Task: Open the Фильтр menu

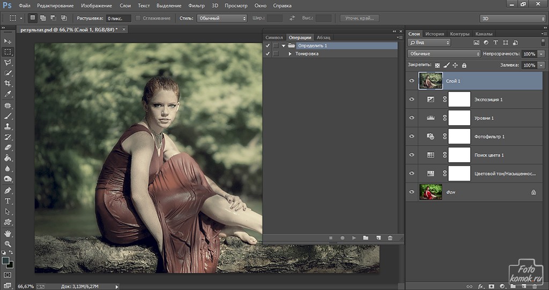Action: click(197, 5)
